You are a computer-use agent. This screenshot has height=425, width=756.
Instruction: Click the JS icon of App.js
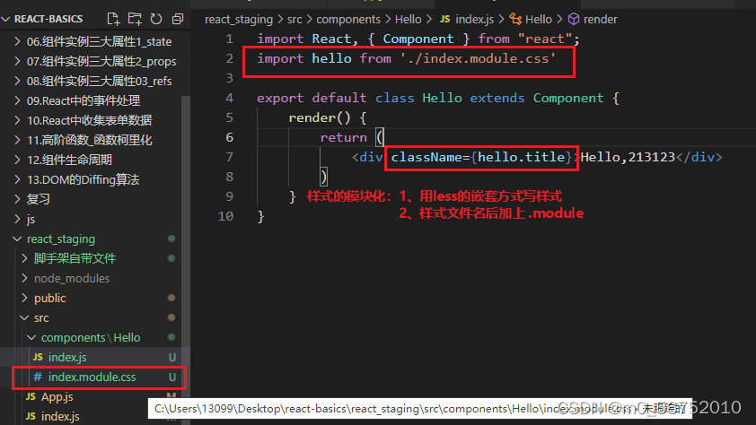[x=31, y=396]
